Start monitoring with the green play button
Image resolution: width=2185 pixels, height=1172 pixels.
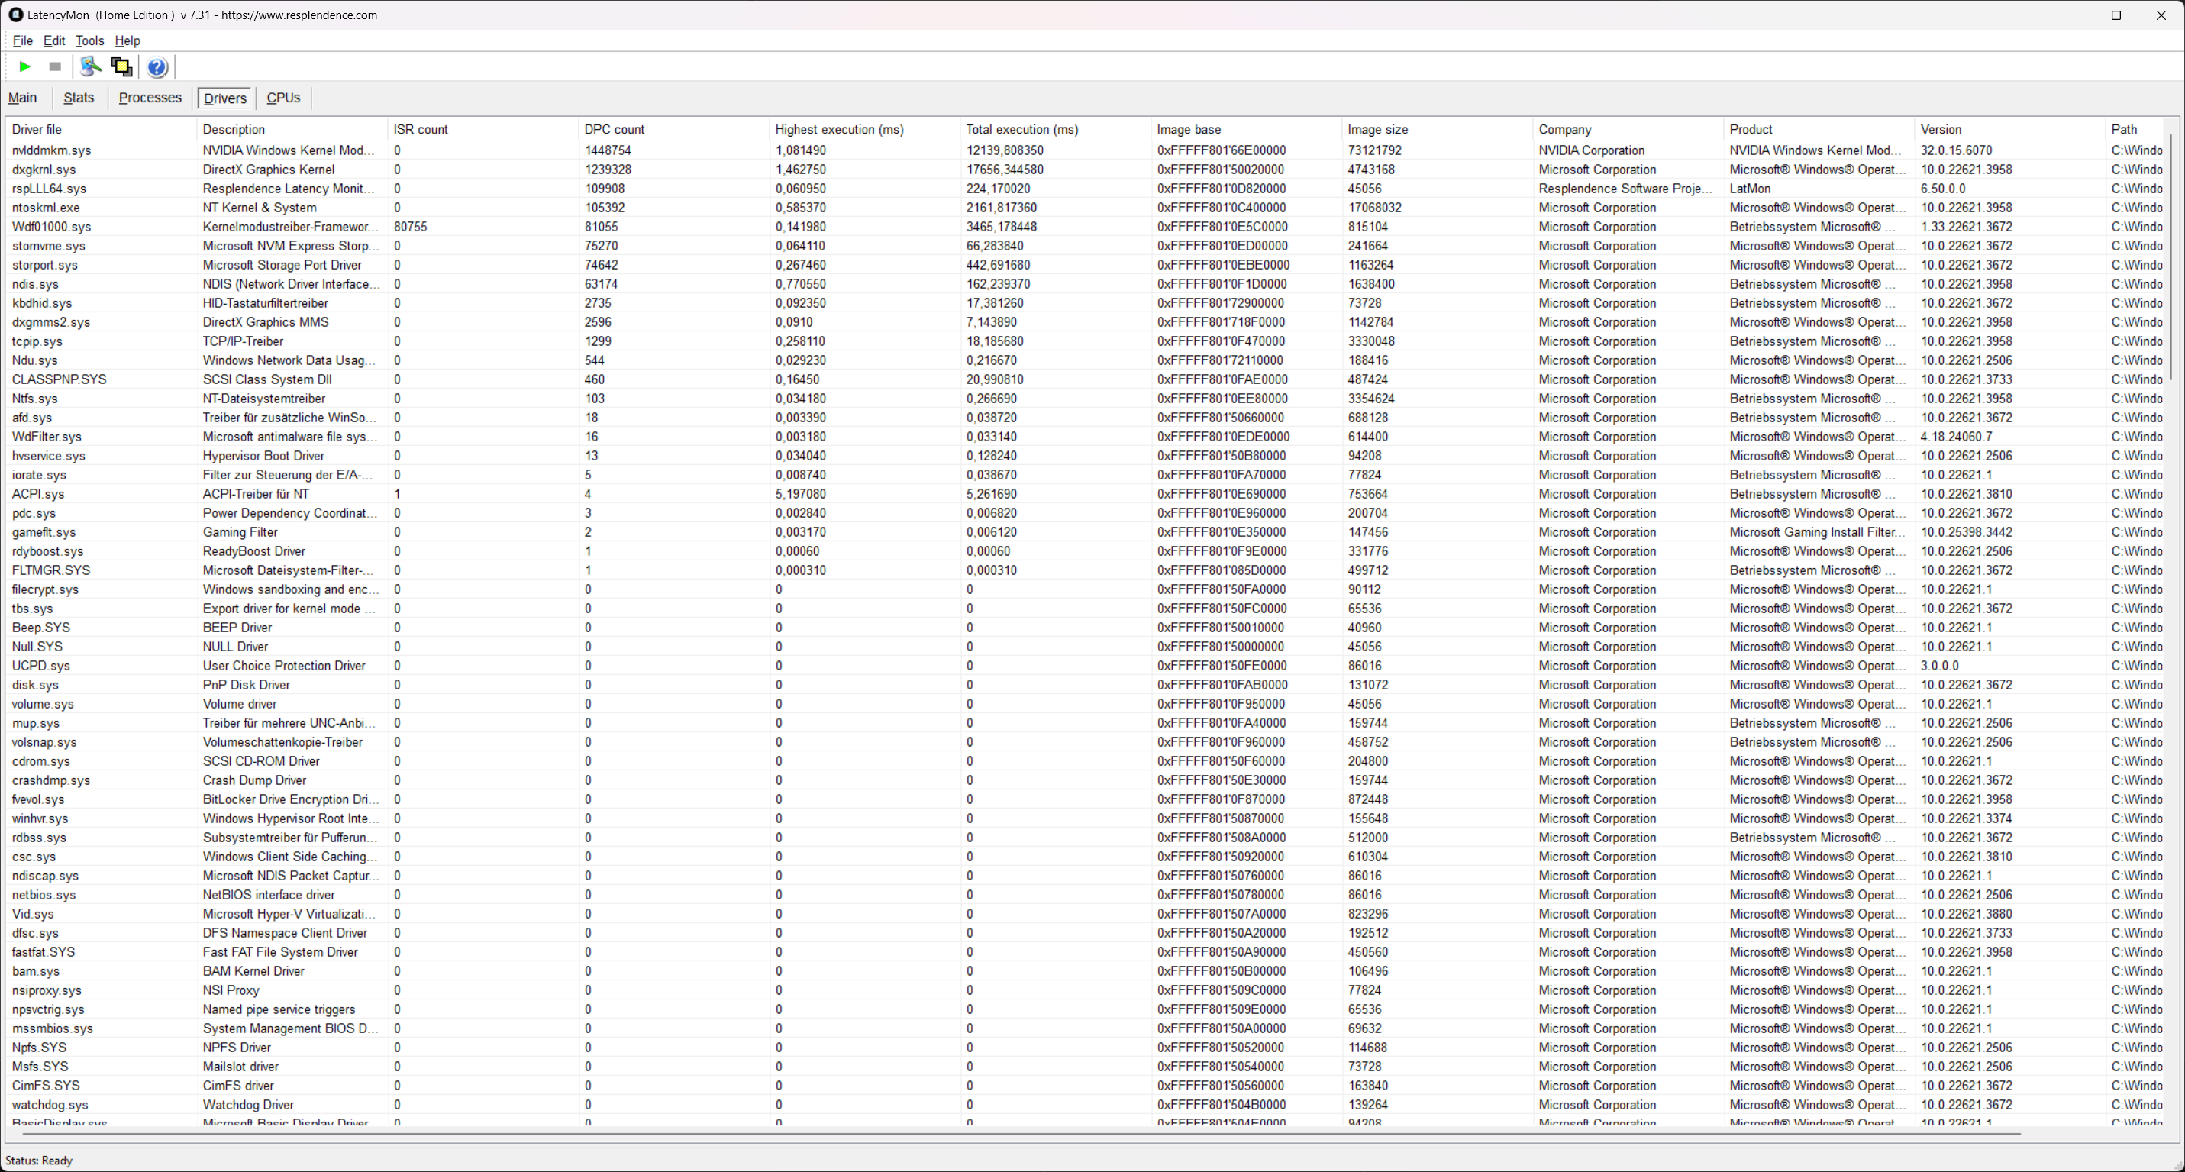(x=24, y=66)
